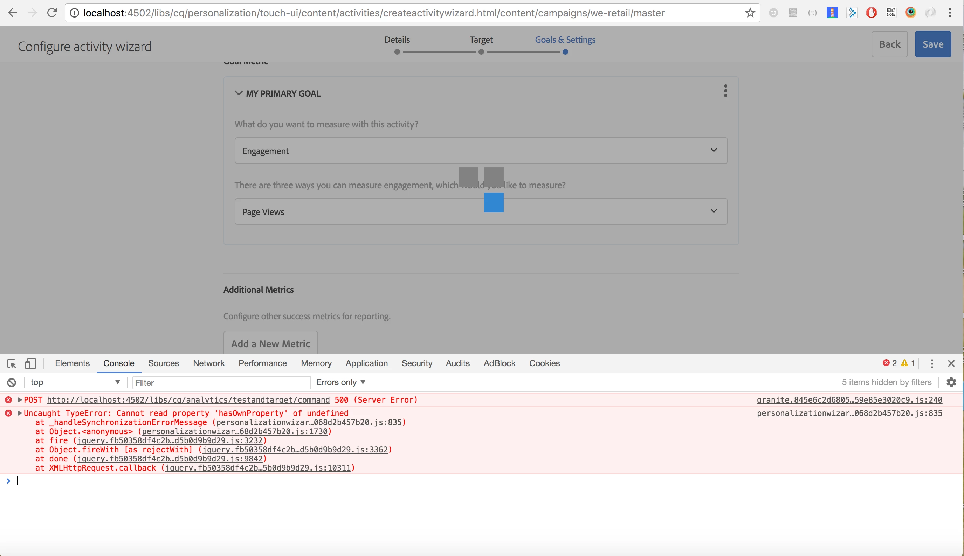Open the Engagement goal dropdown
964x556 pixels.
[x=481, y=151]
